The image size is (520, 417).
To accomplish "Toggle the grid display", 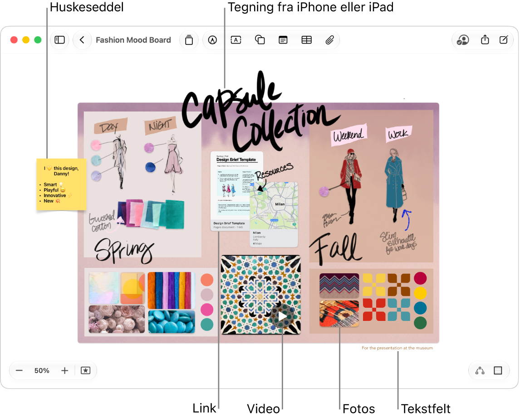I will [x=498, y=370].
